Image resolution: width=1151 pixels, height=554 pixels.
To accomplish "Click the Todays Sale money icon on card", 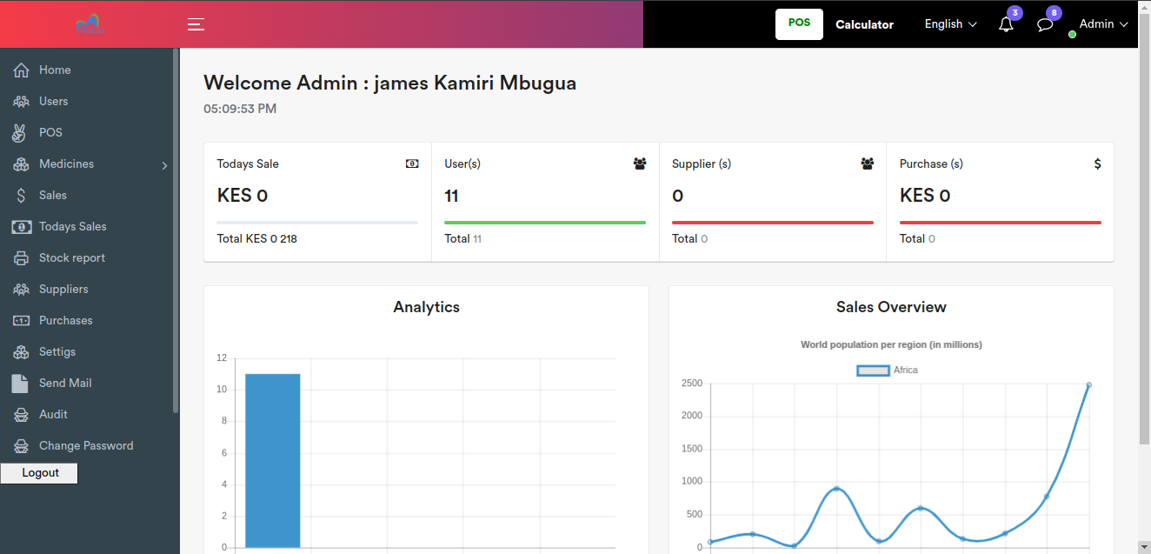I will pos(412,164).
